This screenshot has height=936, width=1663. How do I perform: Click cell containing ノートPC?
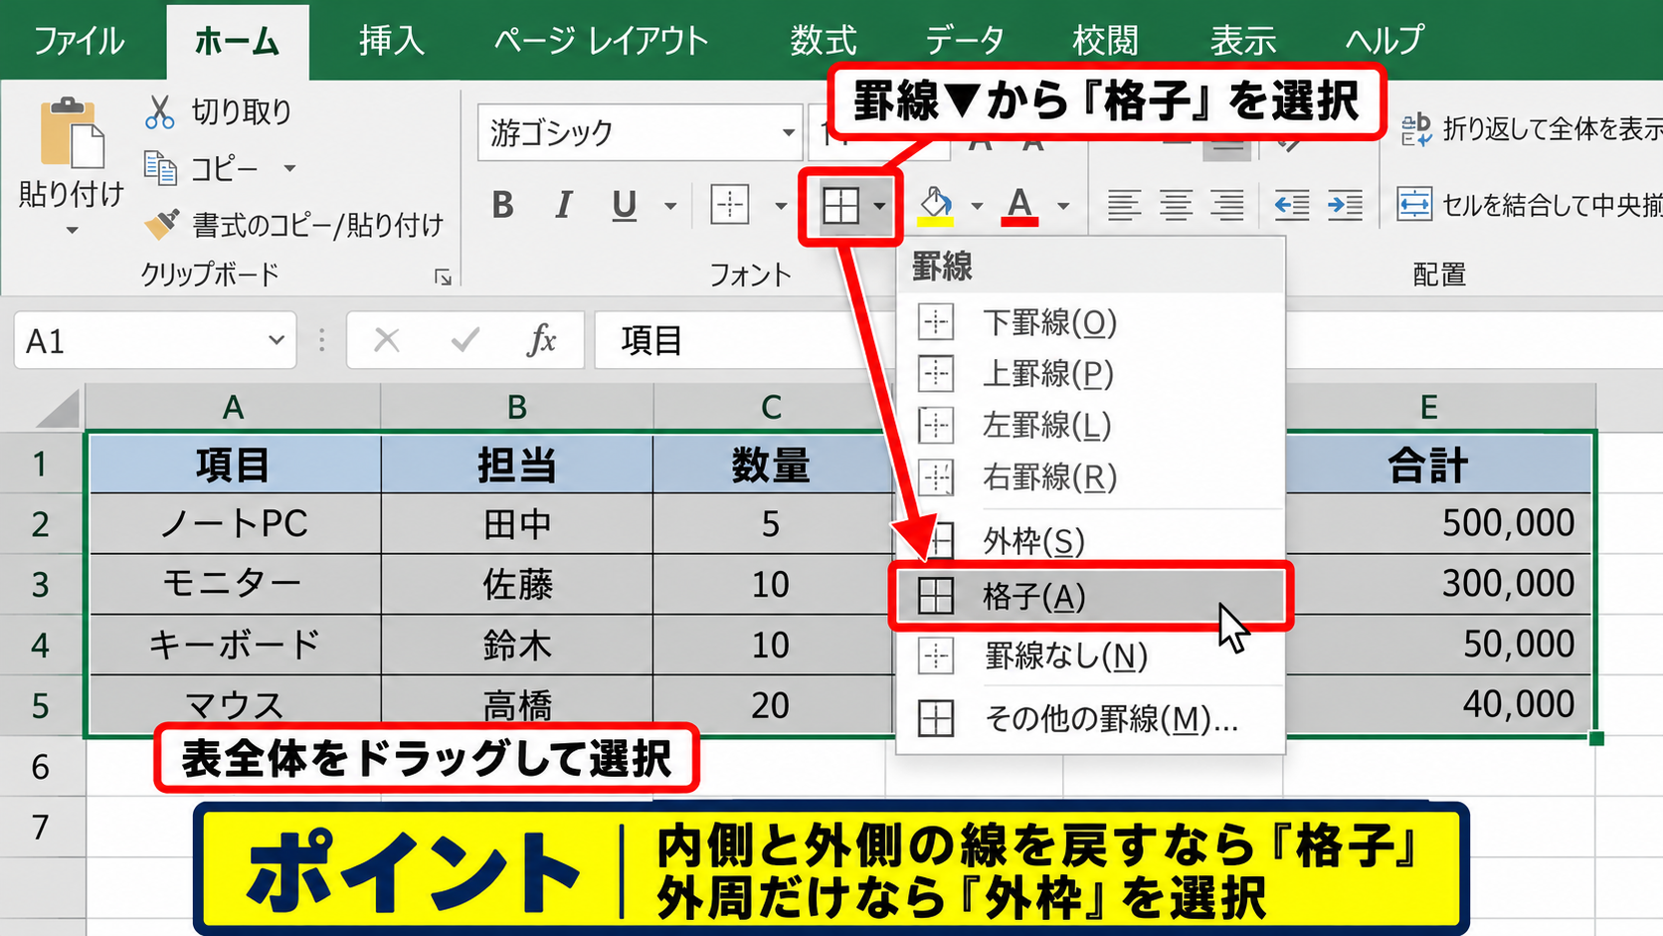coord(235,523)
